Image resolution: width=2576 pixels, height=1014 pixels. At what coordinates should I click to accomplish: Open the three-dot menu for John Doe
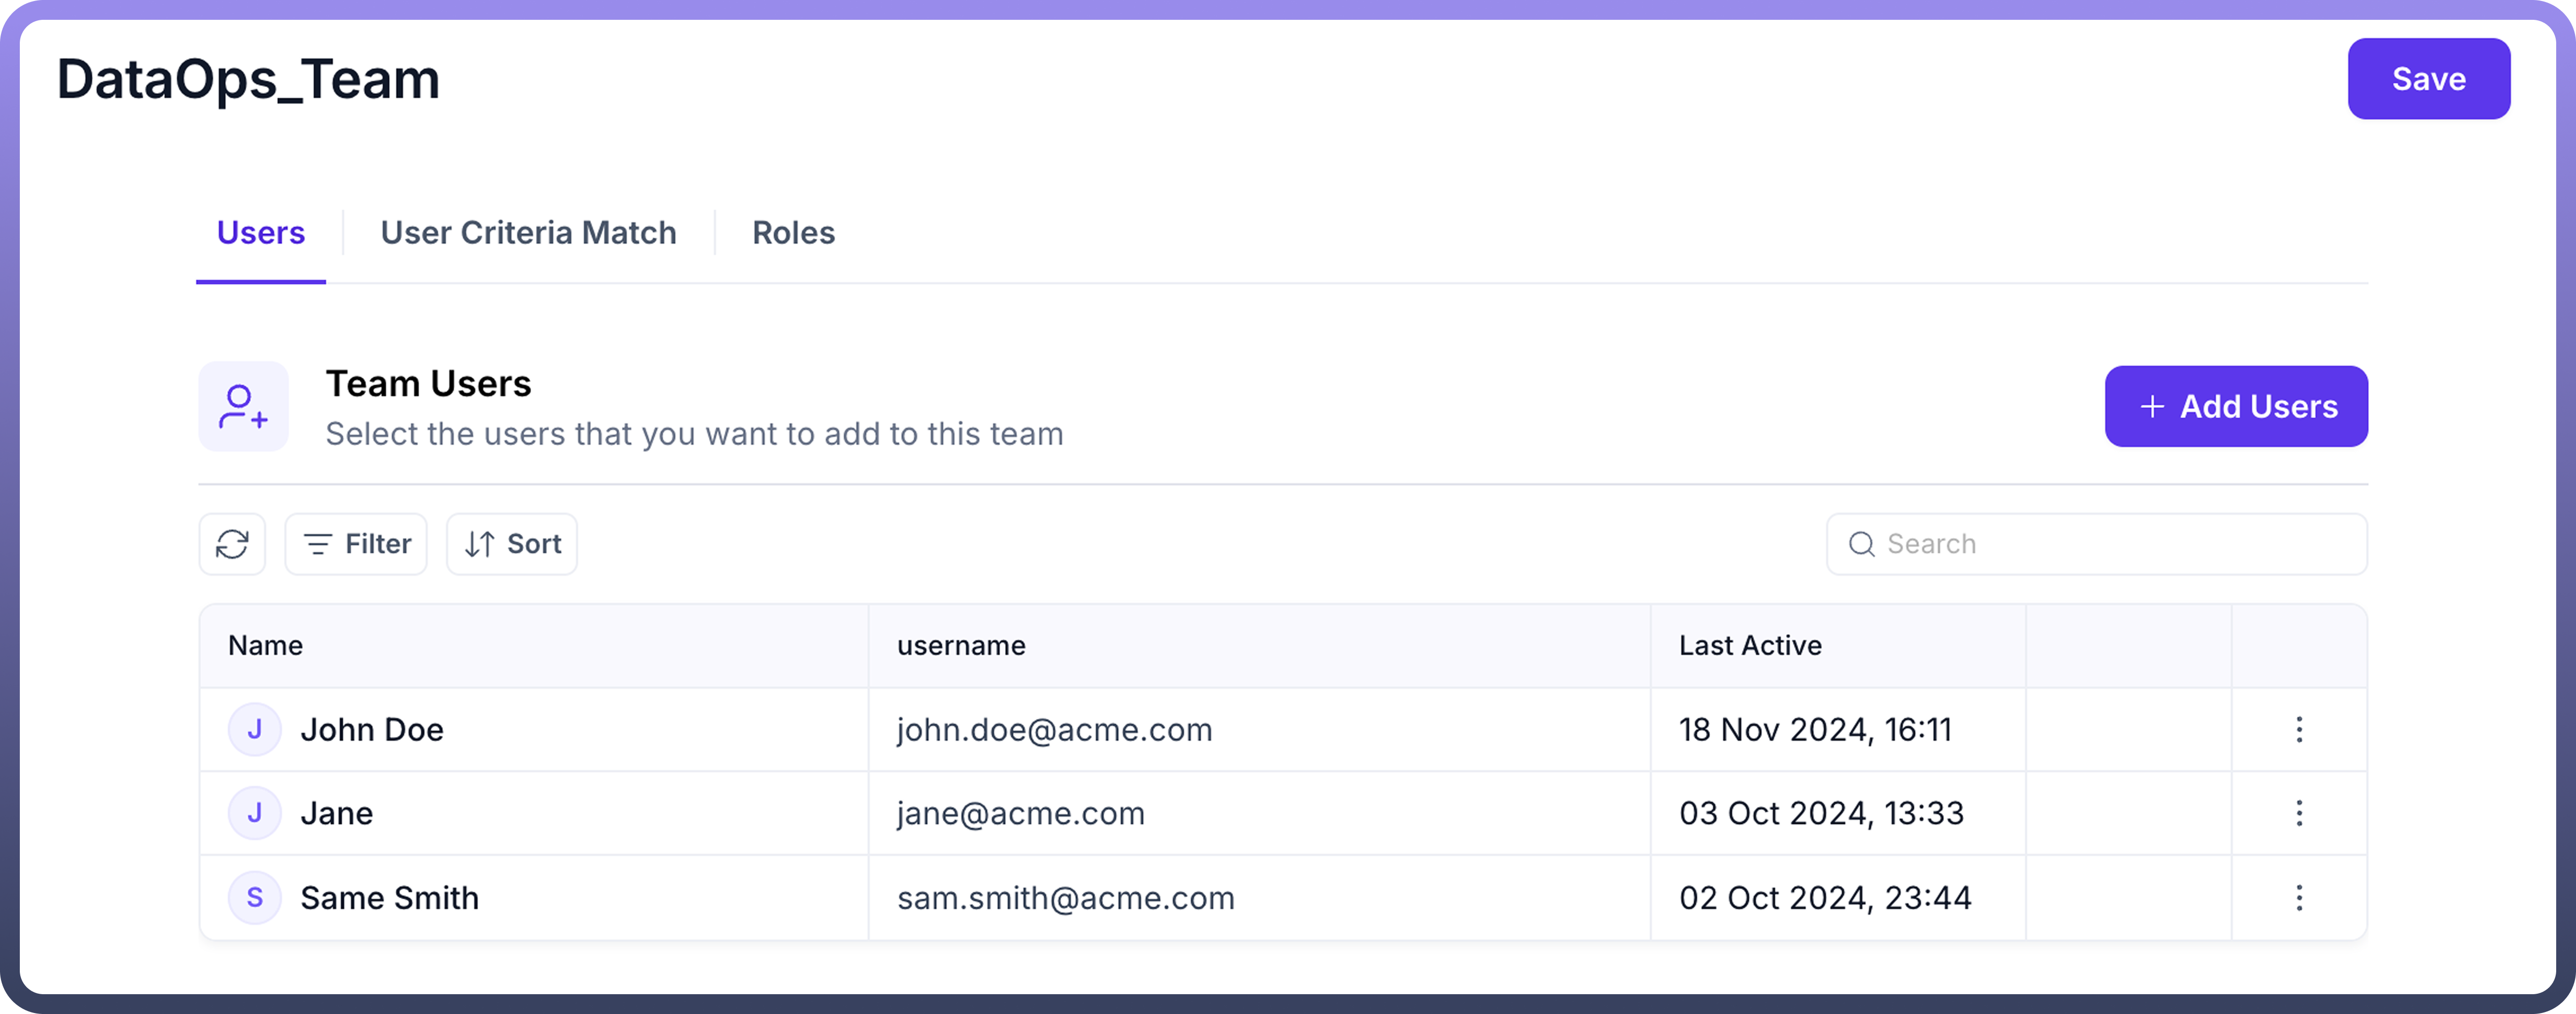pyautogui.click(x=2299, y=730)
